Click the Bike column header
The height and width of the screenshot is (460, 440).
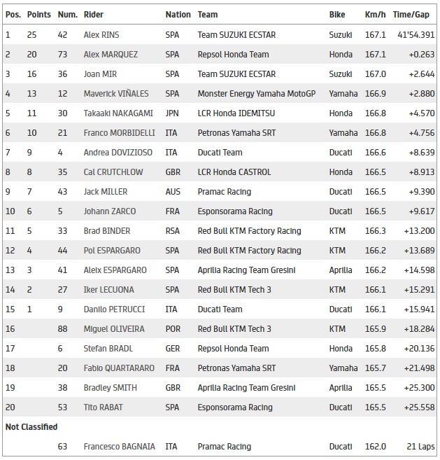[x=337, y=14]
